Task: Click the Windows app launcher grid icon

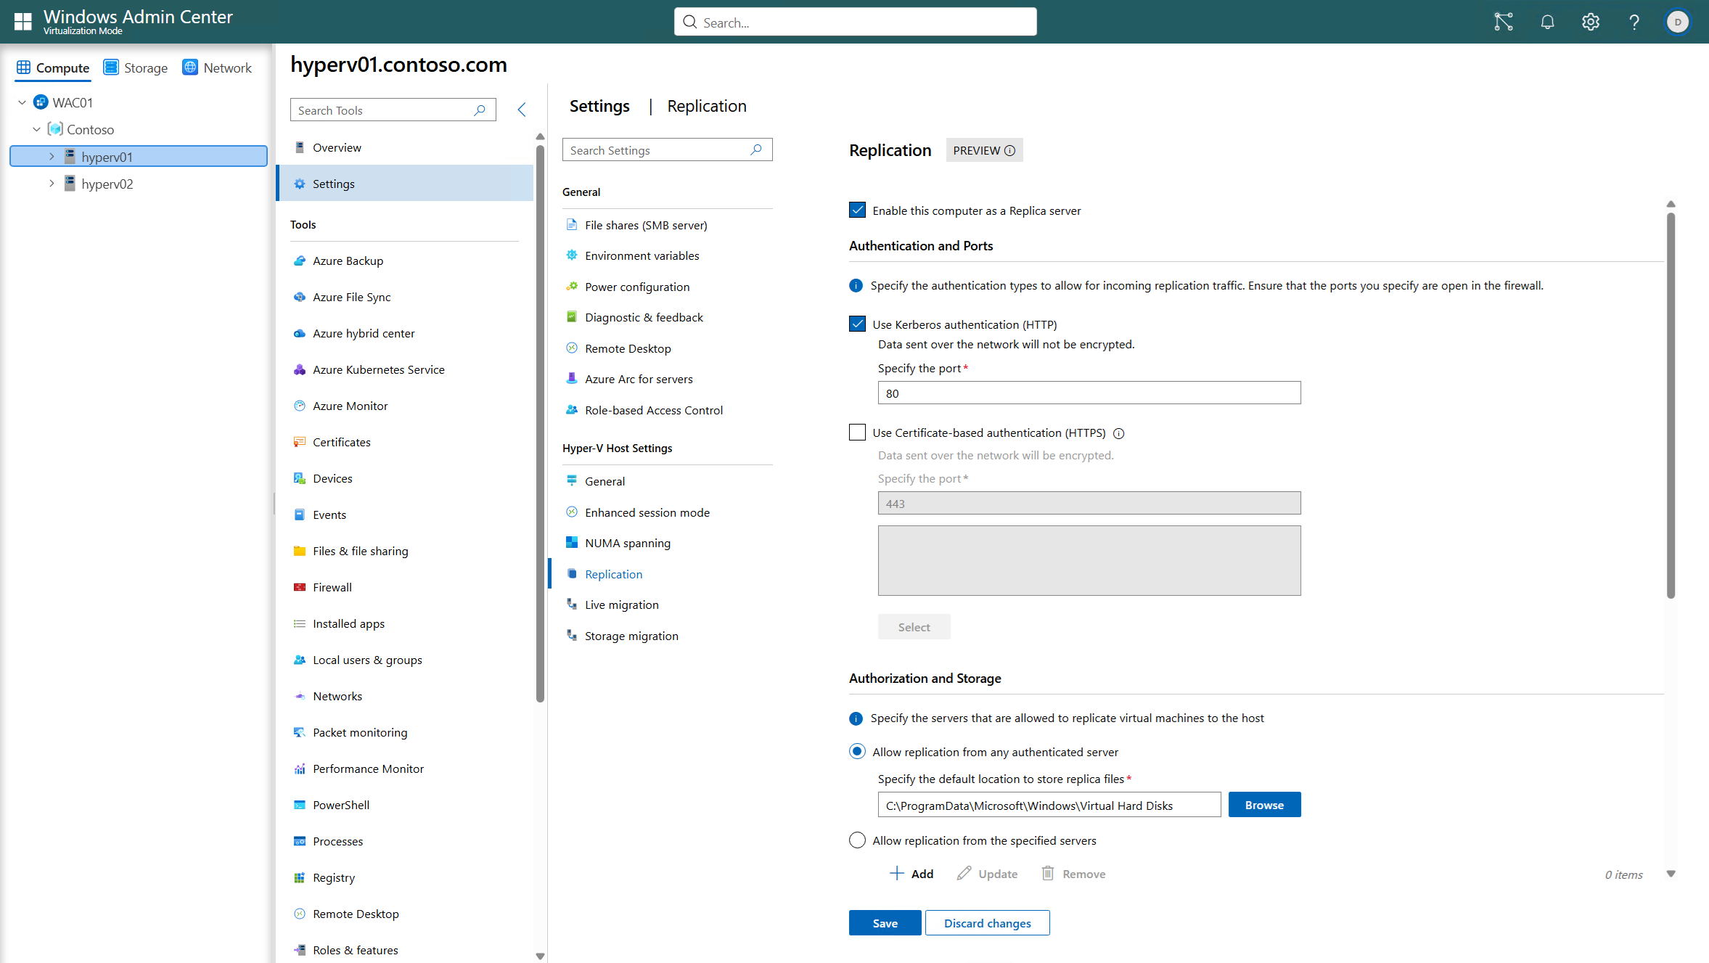Action: pos(22,22)
